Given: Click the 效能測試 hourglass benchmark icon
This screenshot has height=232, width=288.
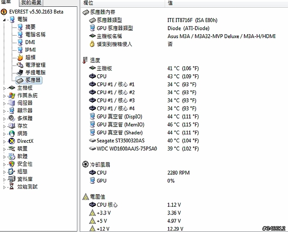Looking at the screenshot, I should click(12, 187).
